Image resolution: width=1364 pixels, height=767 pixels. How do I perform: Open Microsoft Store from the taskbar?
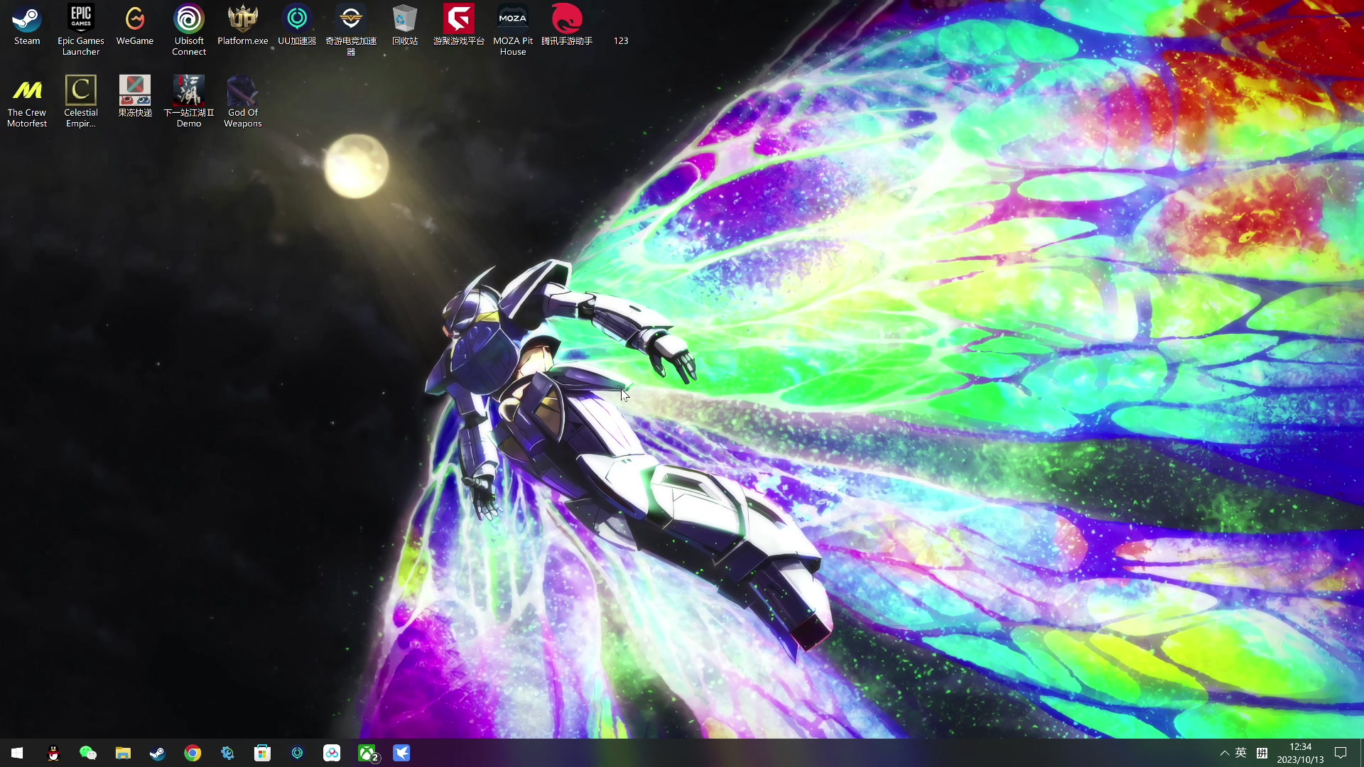pos(262,753)
